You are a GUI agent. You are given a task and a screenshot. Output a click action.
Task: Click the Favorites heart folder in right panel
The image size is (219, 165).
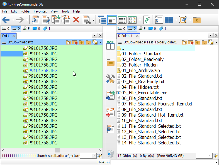[191, 42]
